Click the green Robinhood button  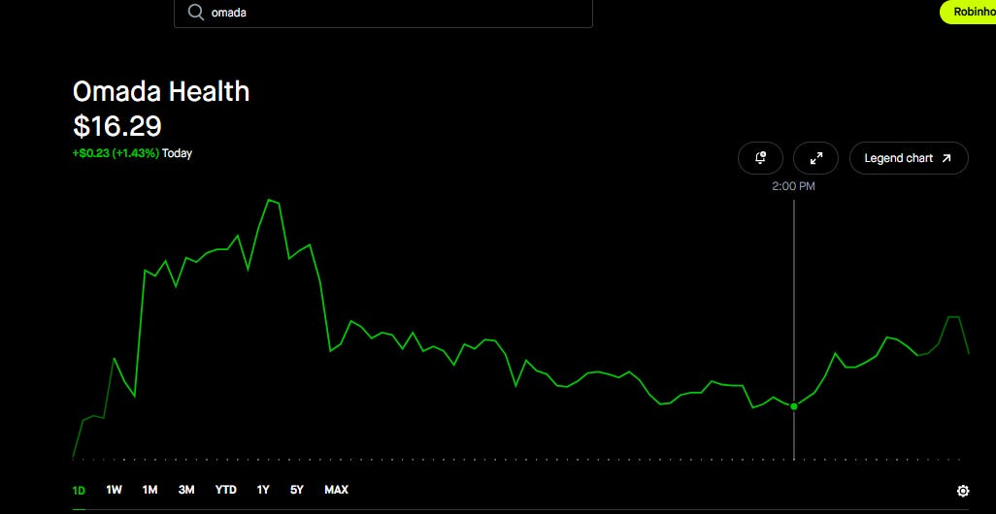pos(968,12)
